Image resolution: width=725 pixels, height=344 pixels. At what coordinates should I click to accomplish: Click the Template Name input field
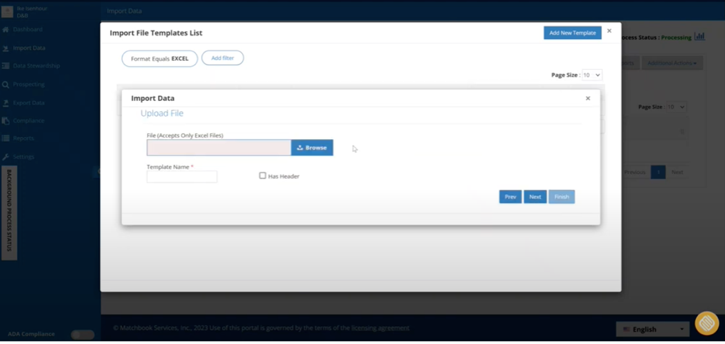(x=182, y=177)
